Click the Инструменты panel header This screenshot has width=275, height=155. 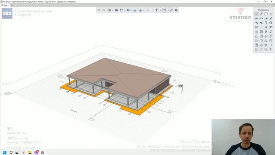pos(263,10)
